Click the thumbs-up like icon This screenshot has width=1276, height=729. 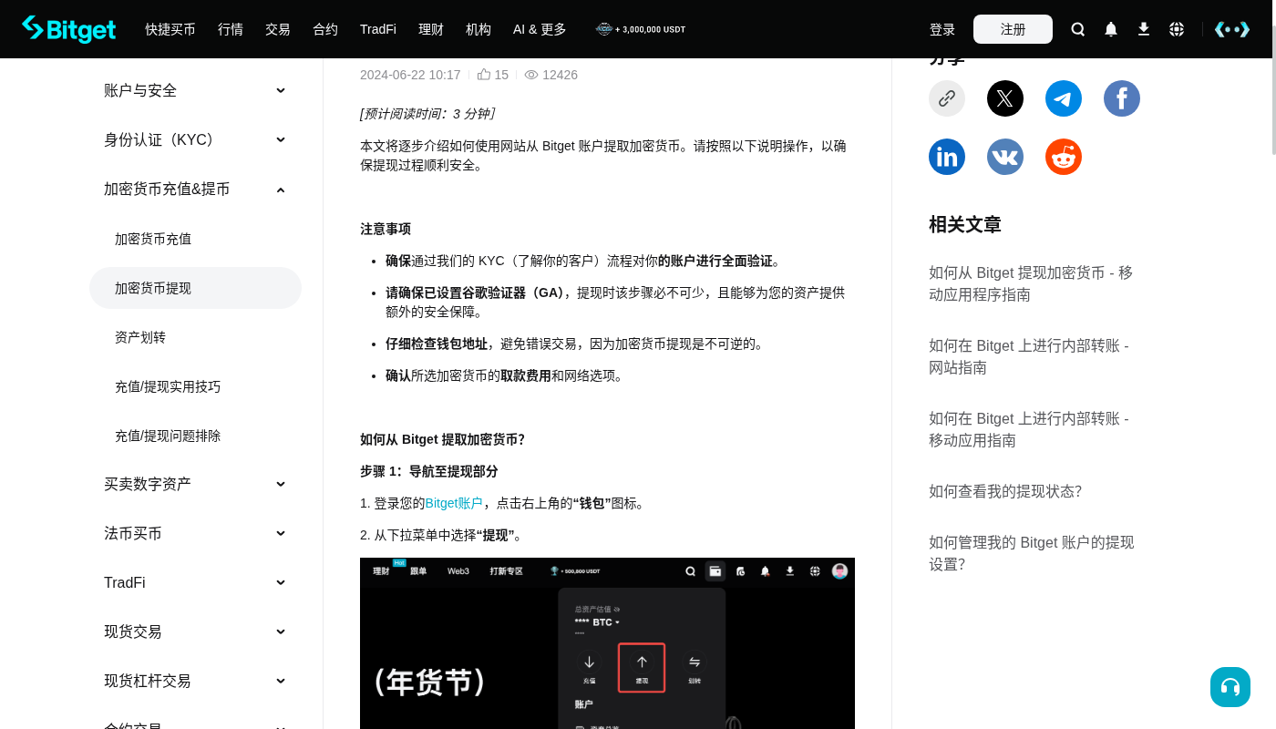tap(484, 75)
